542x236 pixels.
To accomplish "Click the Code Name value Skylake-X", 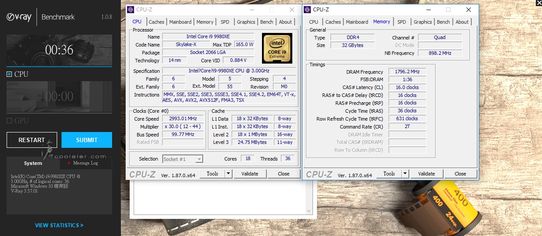I will (x=186, y=44).
